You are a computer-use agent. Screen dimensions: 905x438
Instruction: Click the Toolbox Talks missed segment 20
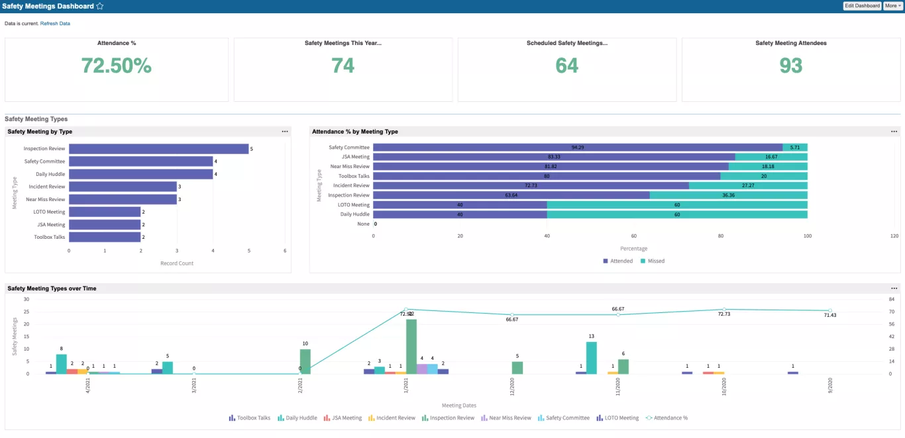[764, 176]
